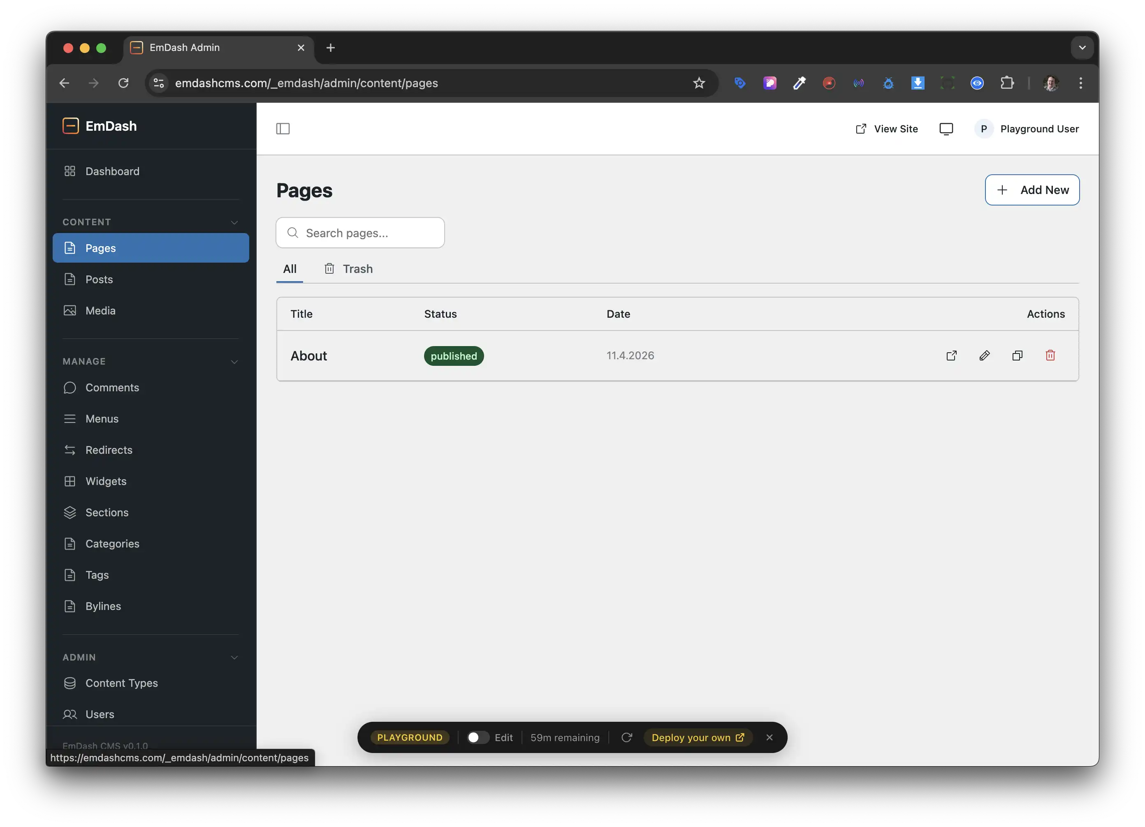Viewport: 1145px width, 827px height.
Task: Click View Site link
Action: [887, 129]
